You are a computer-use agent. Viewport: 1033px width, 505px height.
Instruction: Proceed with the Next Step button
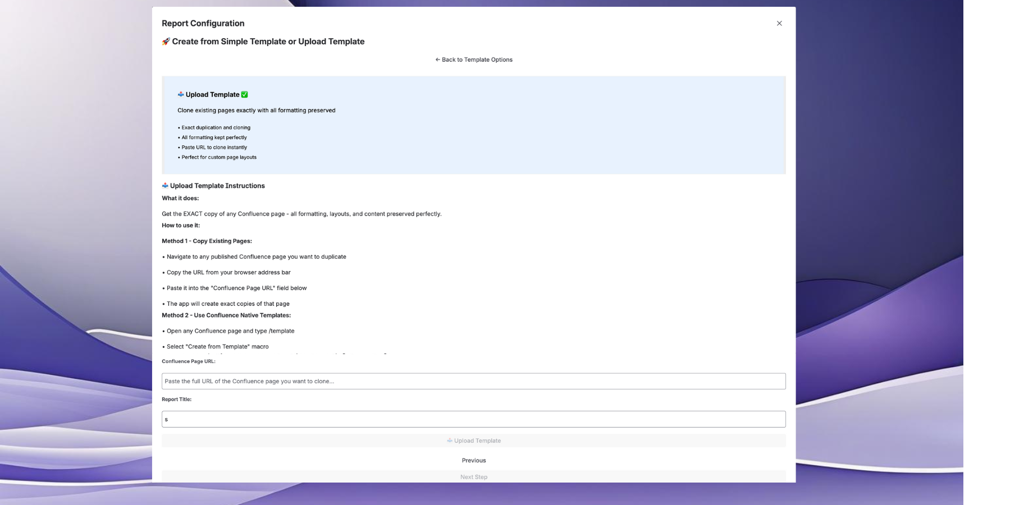(x=474, y=476)
